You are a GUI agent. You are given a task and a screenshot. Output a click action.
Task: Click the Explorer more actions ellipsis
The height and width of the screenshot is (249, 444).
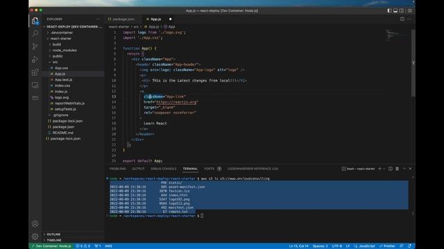tap(98, 19)
